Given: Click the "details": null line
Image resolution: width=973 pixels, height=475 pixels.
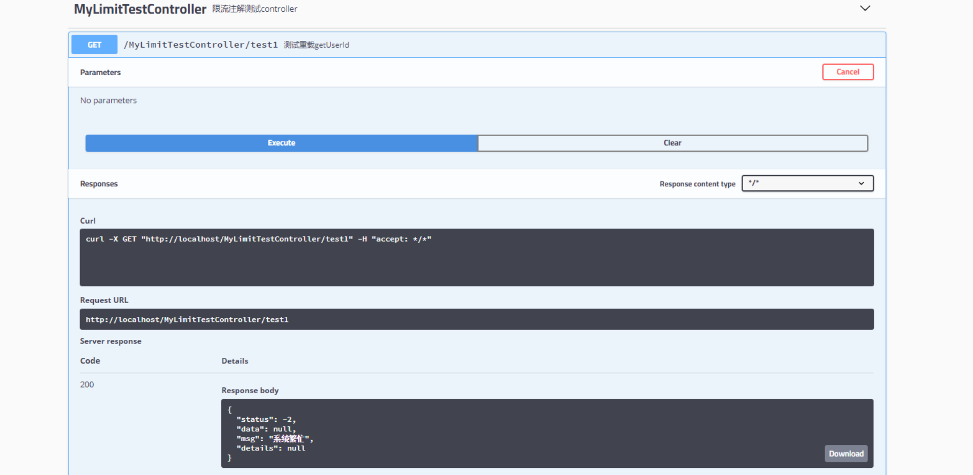Looking at the screenshot, I should point(271,448).
